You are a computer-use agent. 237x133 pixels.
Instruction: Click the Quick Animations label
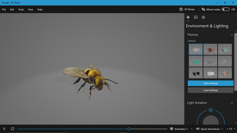[210, 129]
